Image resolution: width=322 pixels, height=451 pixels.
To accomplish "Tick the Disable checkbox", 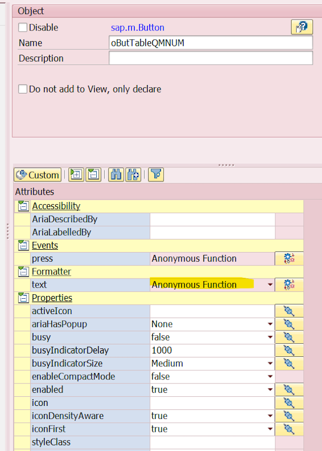I will 23,28.
